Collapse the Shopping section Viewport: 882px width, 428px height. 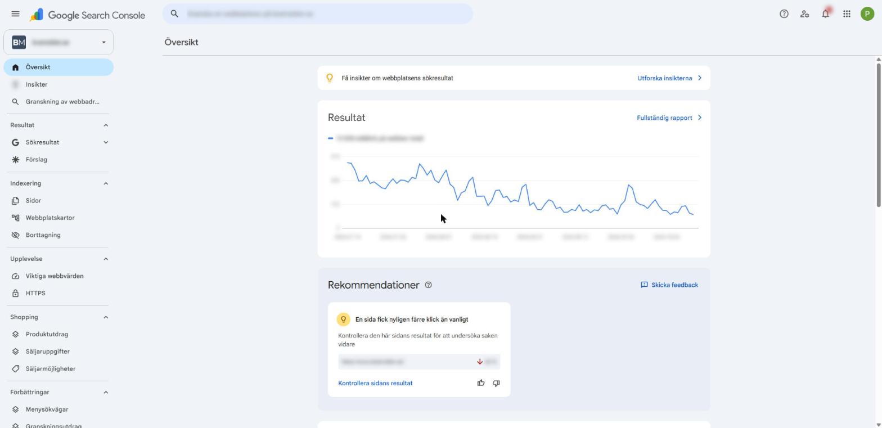point(105,317)
